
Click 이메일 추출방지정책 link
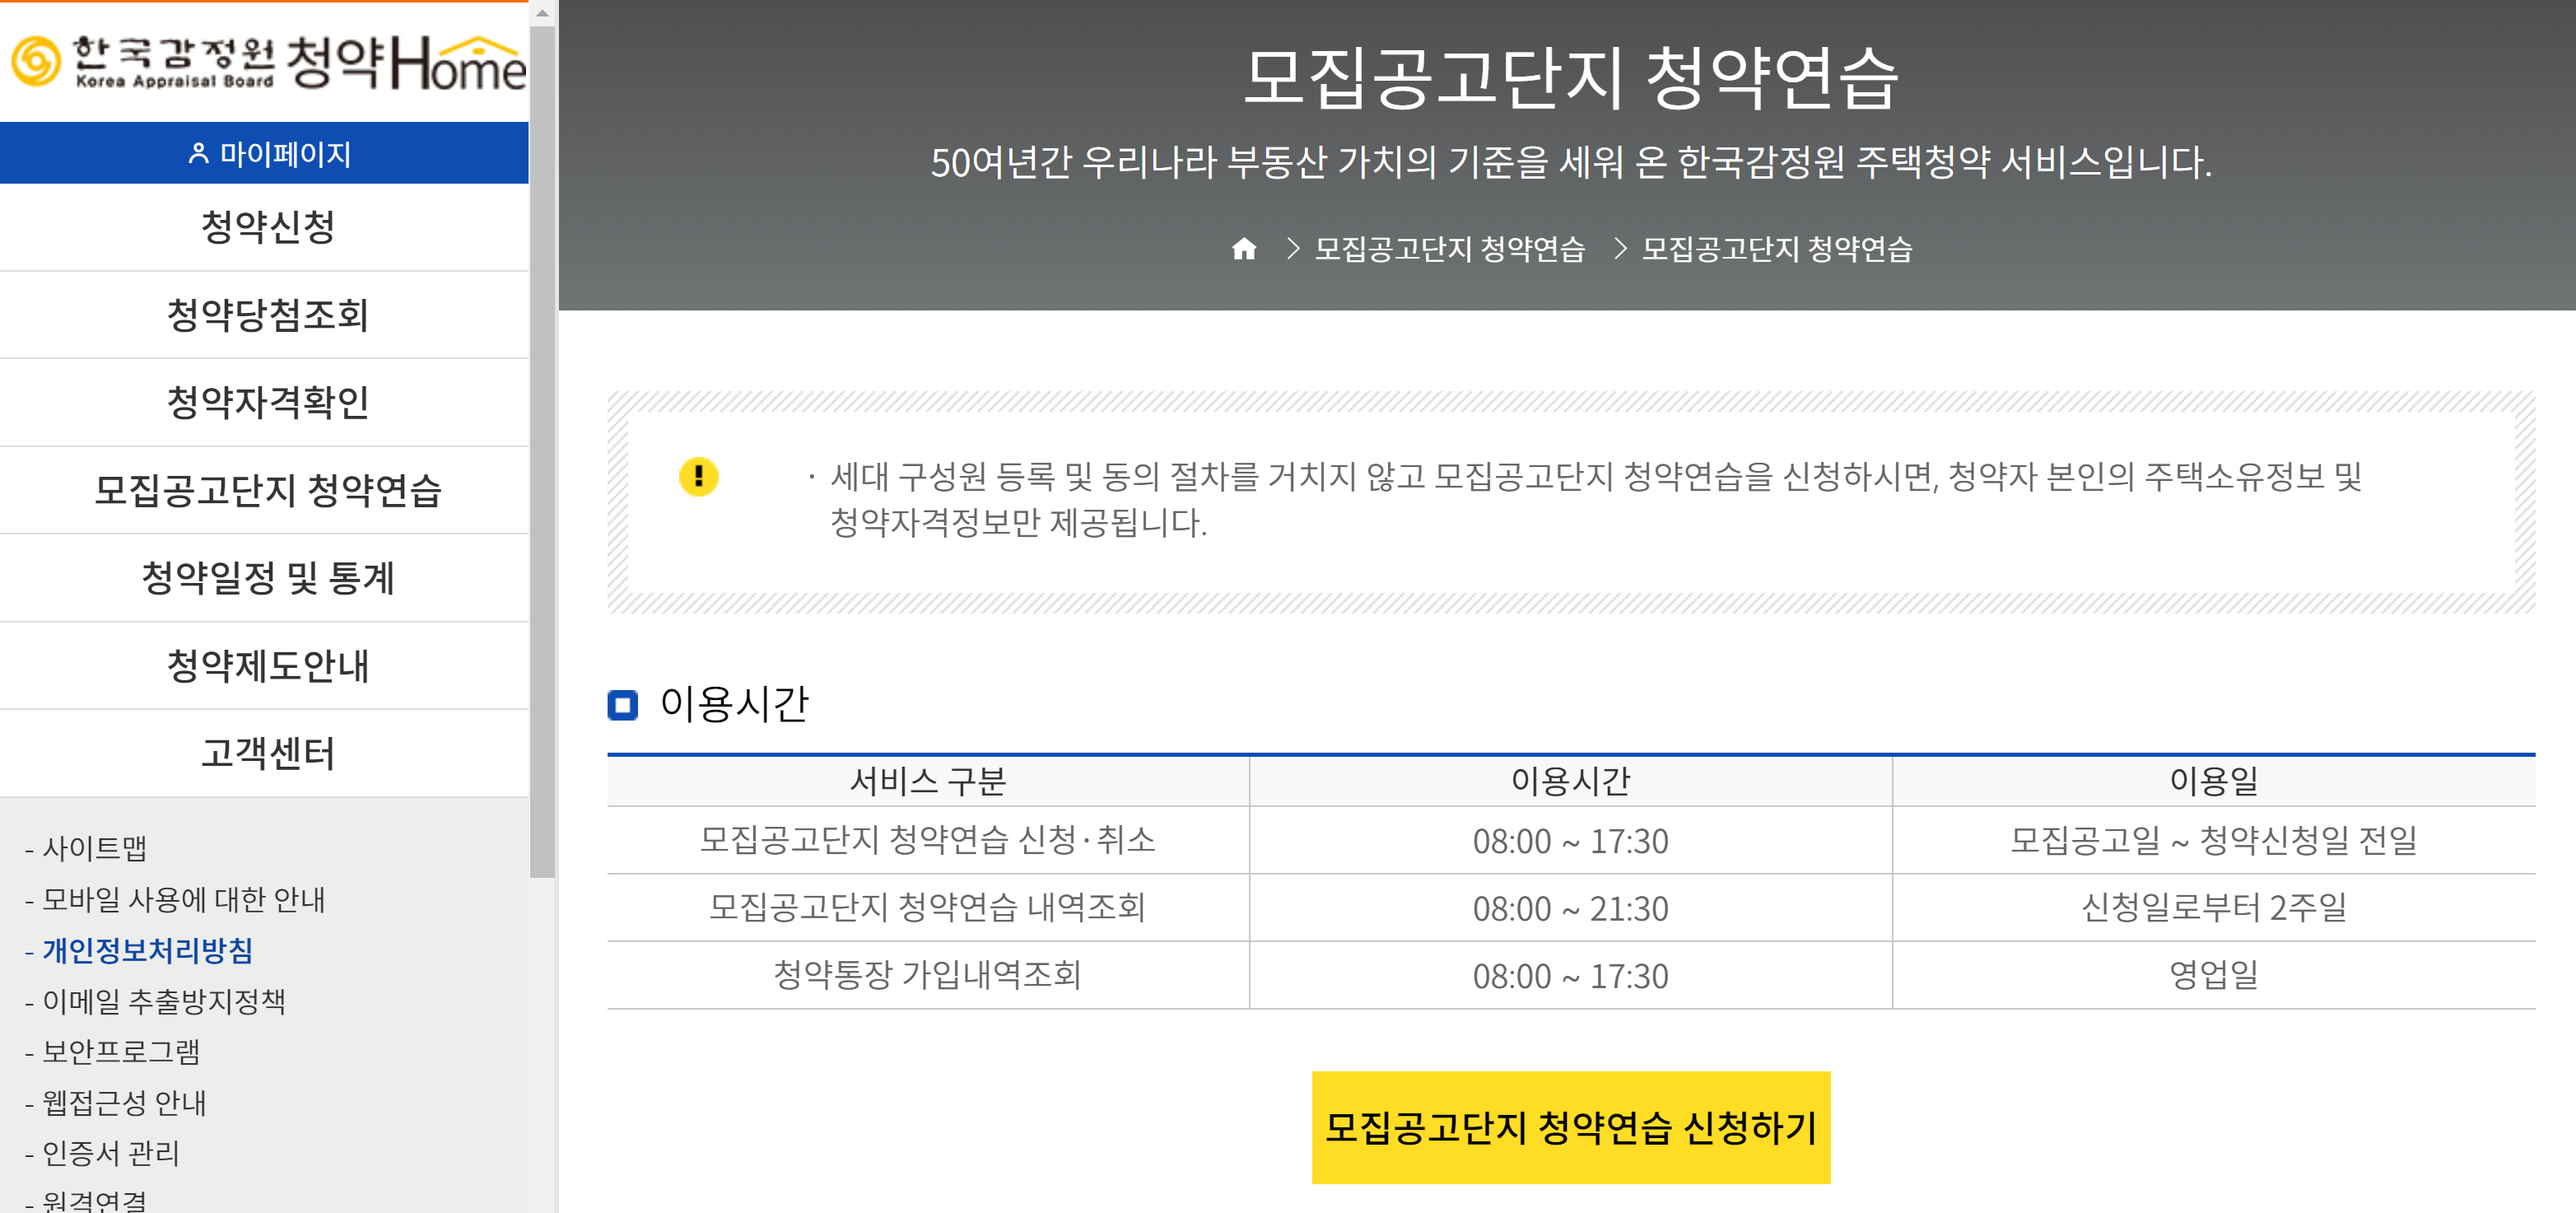163,1001
